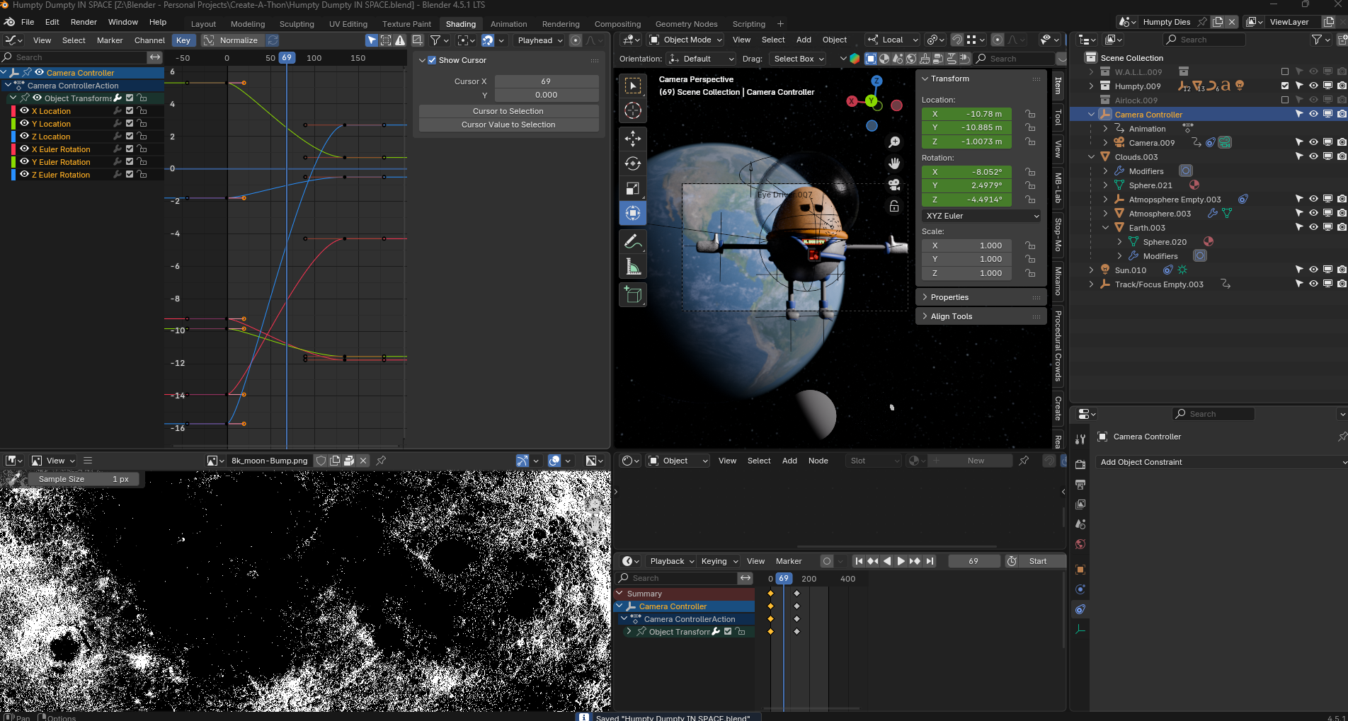Click the Add Cube tool icon
The width and height of the screenshot is (1348, 721).
pyautogui.click(x=633, y=295)
